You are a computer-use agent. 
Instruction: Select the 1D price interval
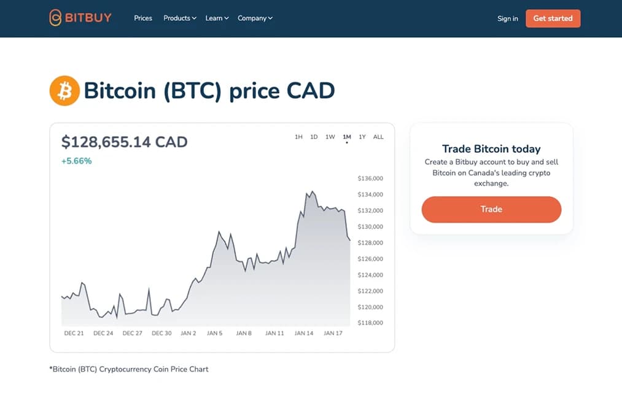point(314,137)
